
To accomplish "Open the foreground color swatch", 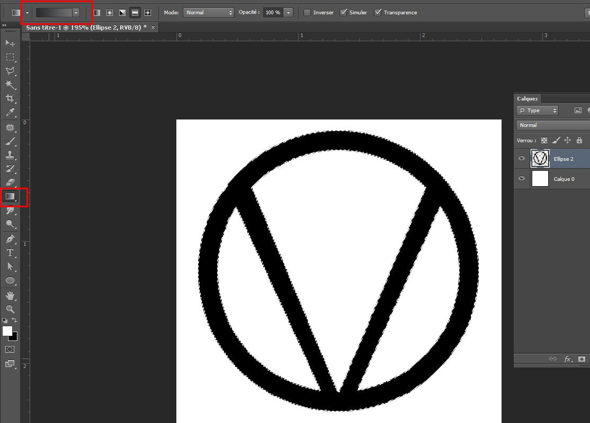I will click(x=7, y=330).
